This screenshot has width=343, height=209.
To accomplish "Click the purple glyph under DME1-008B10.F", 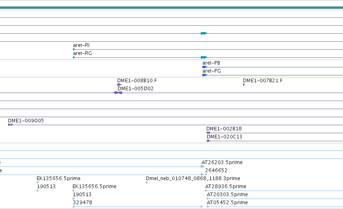I will [x=119, y=85].
